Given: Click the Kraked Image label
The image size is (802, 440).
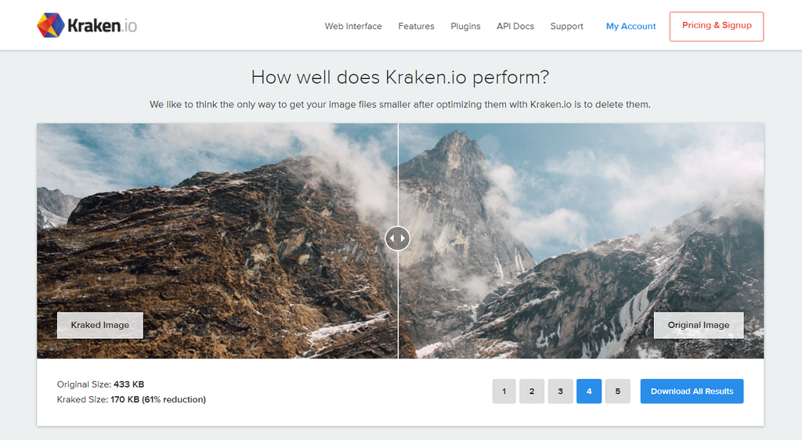Looking at the screenshot, I should click(99, 325).
